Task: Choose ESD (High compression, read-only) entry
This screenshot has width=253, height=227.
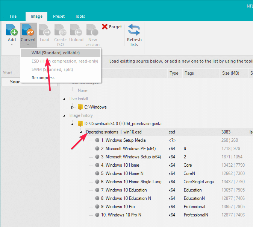Action: [x=61, y=61]
